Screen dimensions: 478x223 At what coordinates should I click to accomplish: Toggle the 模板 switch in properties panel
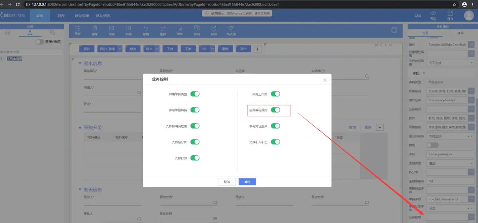pyautogui.click(x=432, y=145)
